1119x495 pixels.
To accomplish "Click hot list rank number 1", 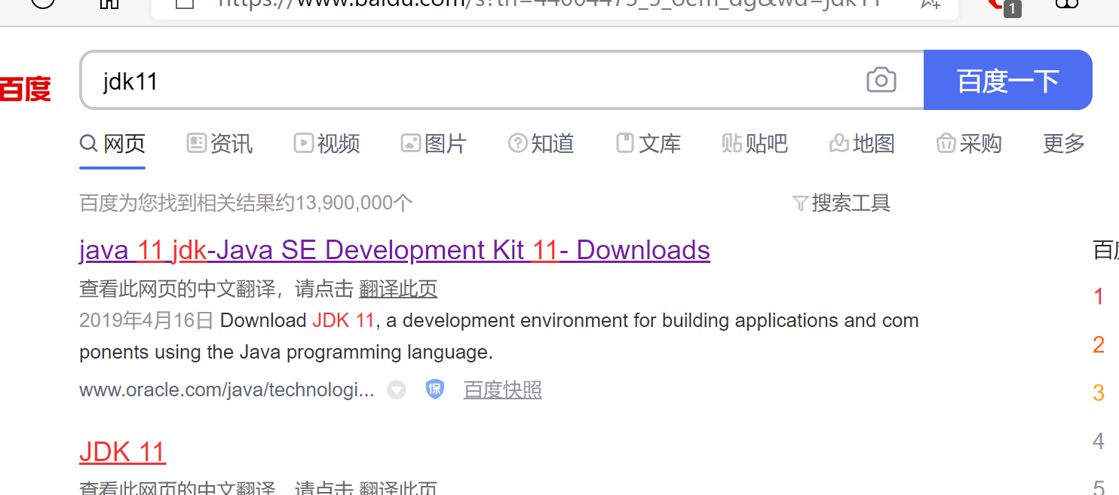I will pos(1099,297).
